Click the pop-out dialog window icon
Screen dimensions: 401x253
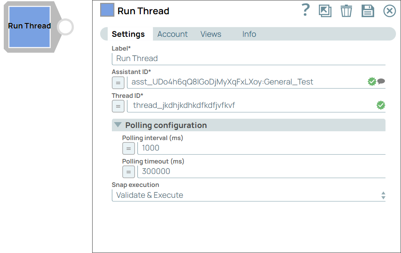pos(325,11)
